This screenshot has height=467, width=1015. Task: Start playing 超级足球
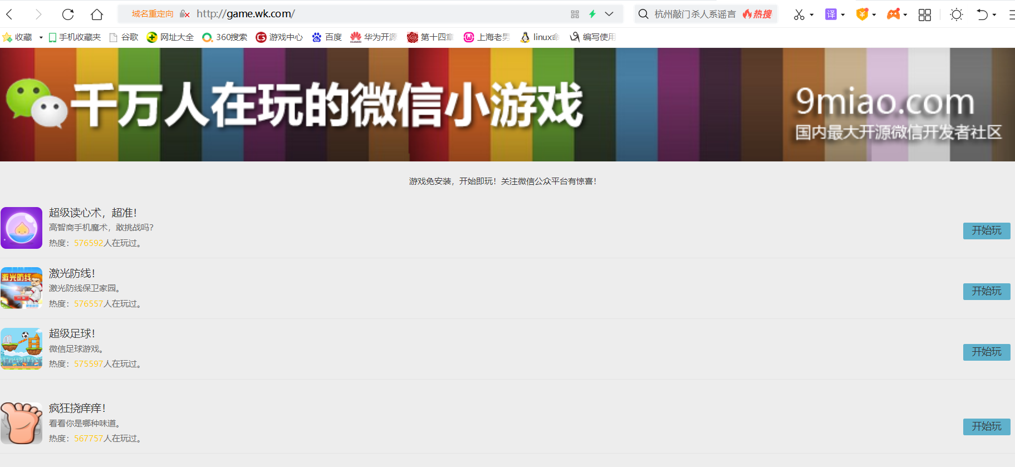[987, 352]
